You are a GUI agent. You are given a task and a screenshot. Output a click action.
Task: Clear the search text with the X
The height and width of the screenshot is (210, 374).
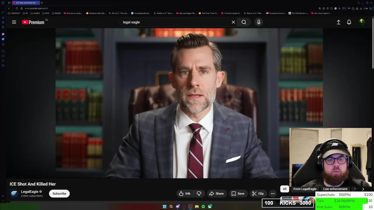click(233, 22)
